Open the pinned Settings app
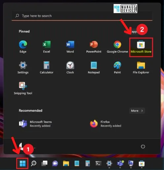 23,67
